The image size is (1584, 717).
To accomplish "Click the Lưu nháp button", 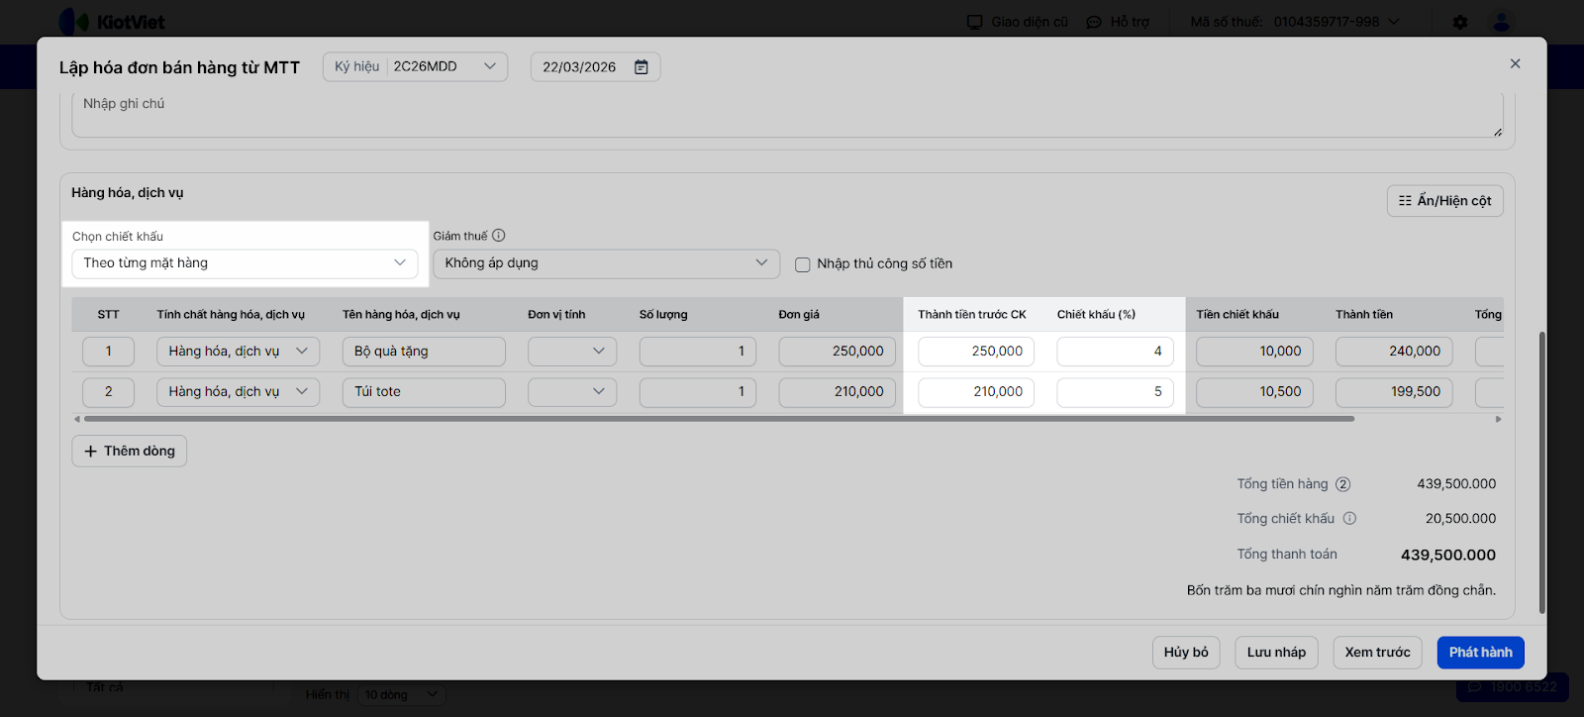I will click(x=1276, y=653).
